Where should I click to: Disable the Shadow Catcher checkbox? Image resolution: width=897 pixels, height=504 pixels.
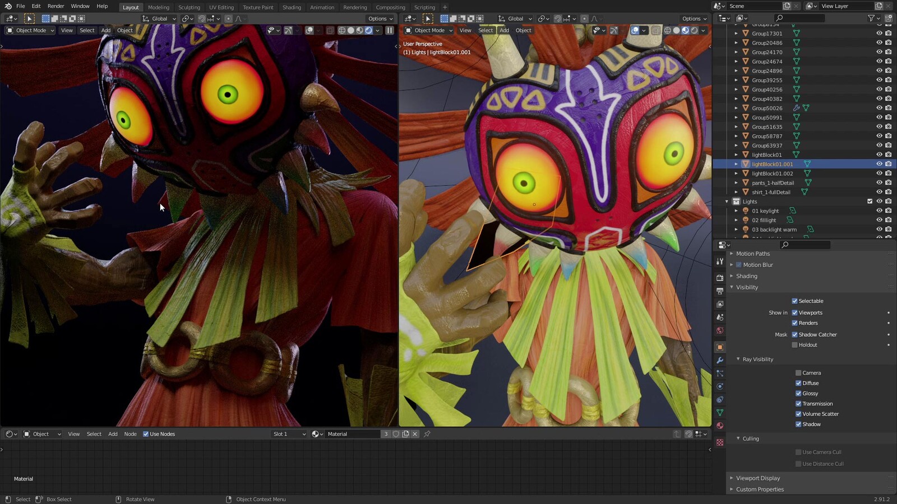tap(794, 334)
